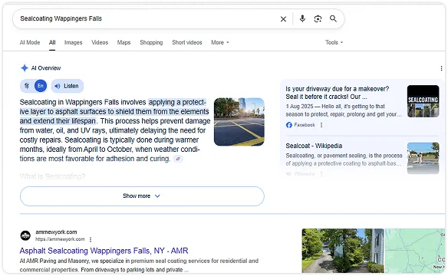Open the parking lot image in AI Overview
Image resolution: width=448 pixels, height=276 pixels.
coord(239,122)
